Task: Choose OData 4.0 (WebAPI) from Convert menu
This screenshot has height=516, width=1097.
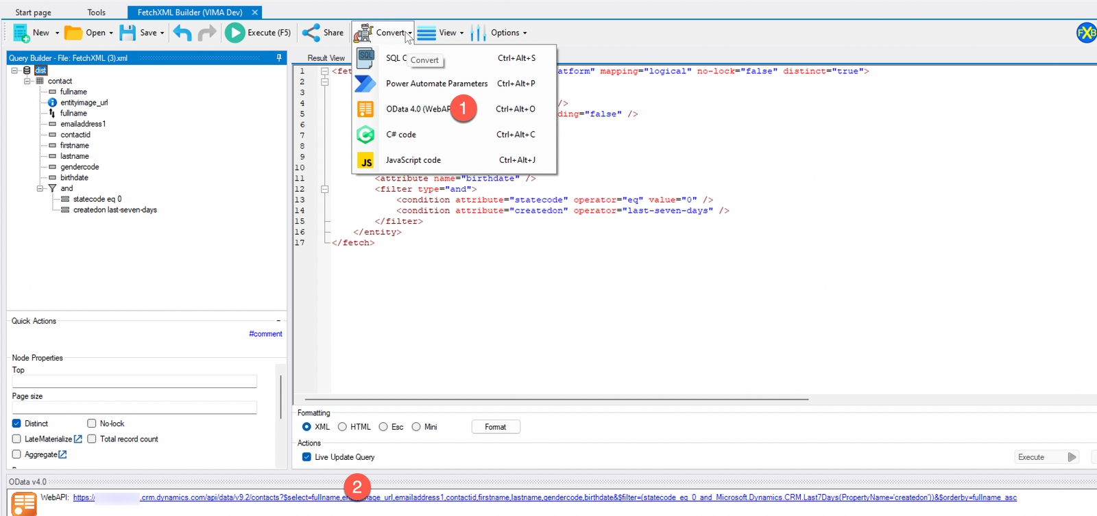Action: (x=418, y=109)
